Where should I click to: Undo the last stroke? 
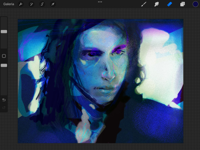[4, 100]
